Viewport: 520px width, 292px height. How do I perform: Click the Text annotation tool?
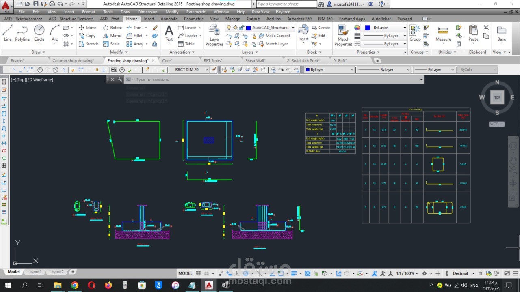(x=169, y=33)
